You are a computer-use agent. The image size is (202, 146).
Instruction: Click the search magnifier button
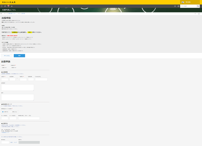pyautogui.click(x=198, y=6)
